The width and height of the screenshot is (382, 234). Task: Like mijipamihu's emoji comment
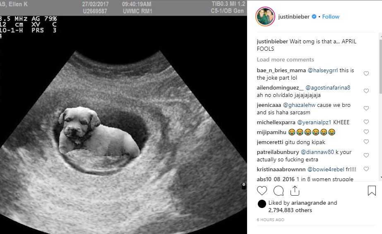(x=366, y=132)
